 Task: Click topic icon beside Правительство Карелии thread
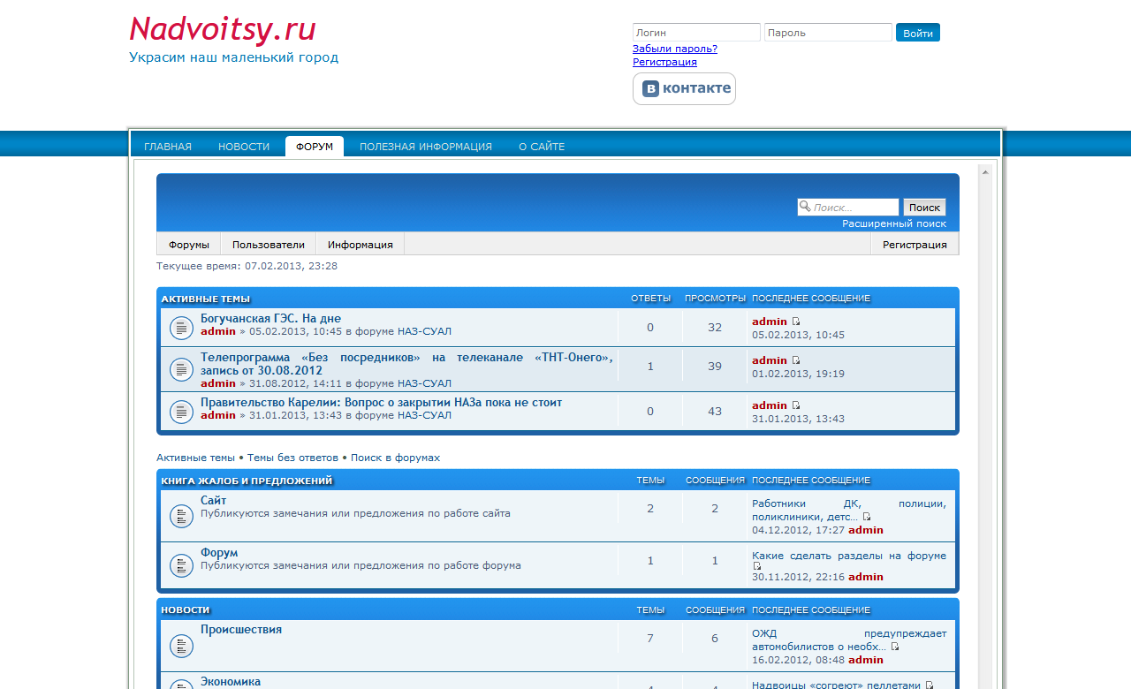pos(181,412)
